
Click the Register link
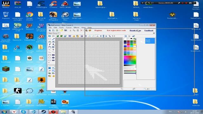click(x=98, y=30)
